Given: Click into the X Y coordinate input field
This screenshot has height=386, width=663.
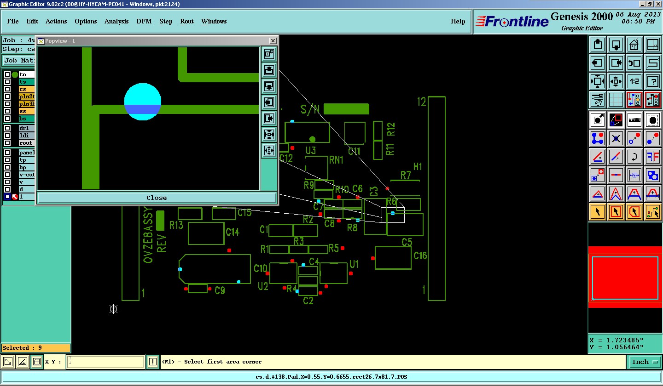Looking at the screenshot, I should (x=106, y=362).
